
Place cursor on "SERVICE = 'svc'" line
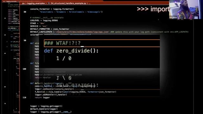click(39, 26)
